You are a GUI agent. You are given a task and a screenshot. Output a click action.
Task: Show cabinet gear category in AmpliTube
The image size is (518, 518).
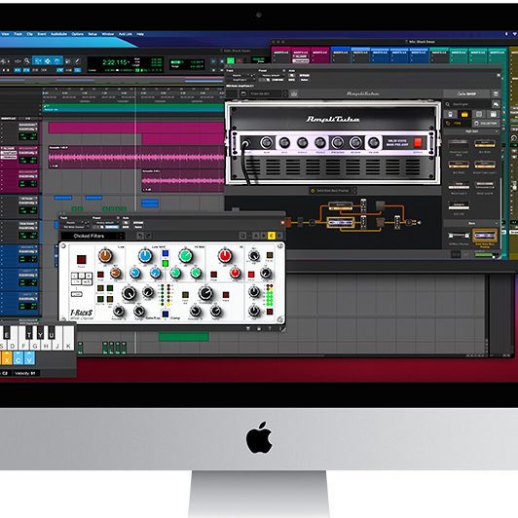tap(479, 114)
